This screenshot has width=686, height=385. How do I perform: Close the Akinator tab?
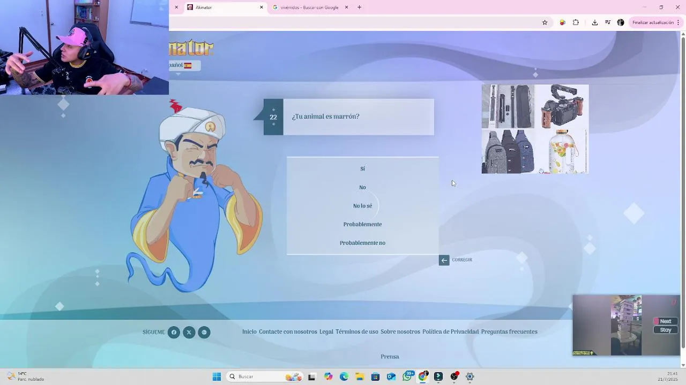(x=262, y=7)
